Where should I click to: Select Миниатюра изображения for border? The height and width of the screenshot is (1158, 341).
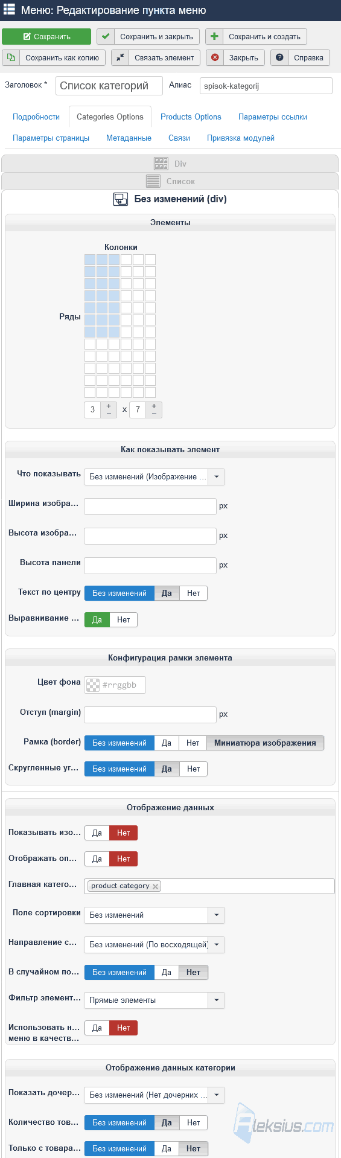coord(265,743)
